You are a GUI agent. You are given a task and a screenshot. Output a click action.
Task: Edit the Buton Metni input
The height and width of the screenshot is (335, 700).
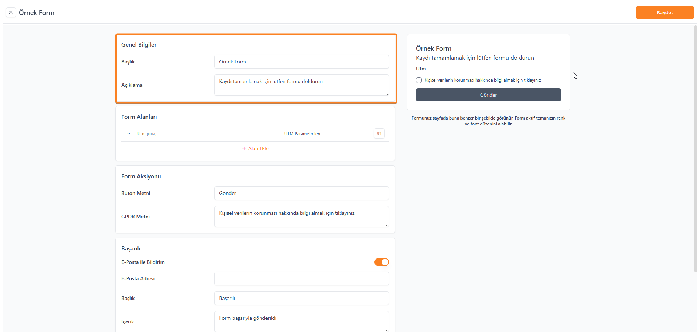pyautogui.click(x=301, y=193)
